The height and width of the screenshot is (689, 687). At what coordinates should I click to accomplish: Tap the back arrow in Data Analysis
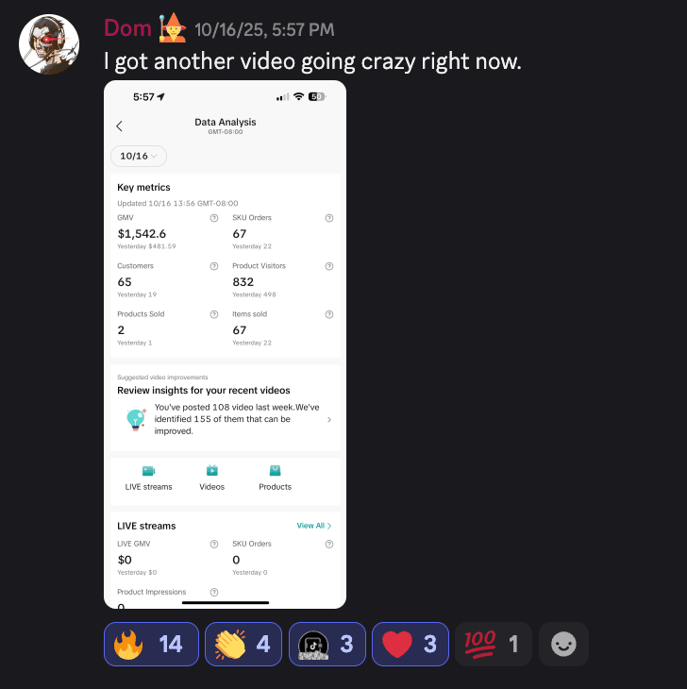119,126
